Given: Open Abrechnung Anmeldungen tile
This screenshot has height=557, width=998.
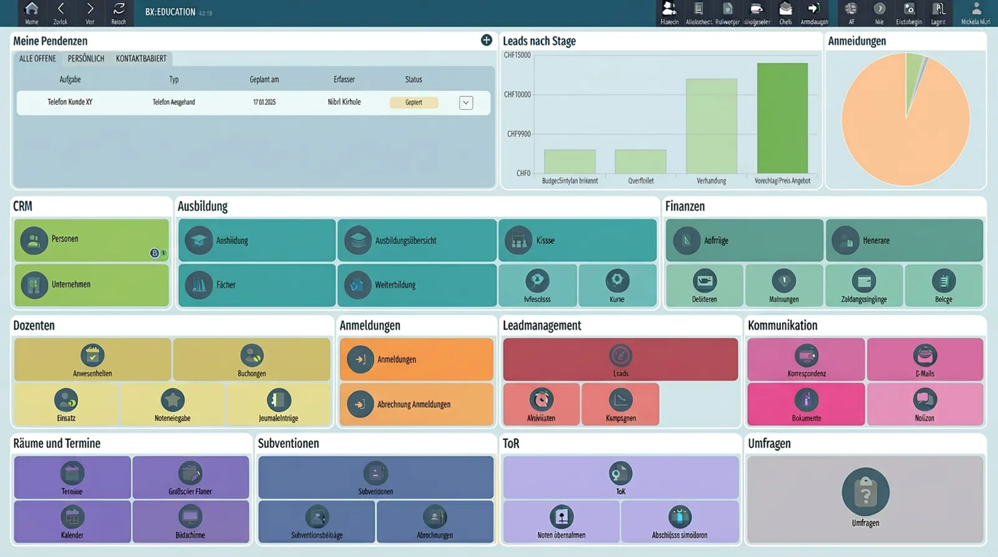Looking at the screenshot, I should [417, 404].
